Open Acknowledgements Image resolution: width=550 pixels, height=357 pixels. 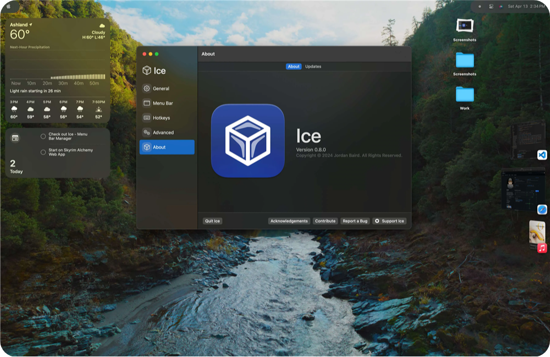click(x=289, y=221)
